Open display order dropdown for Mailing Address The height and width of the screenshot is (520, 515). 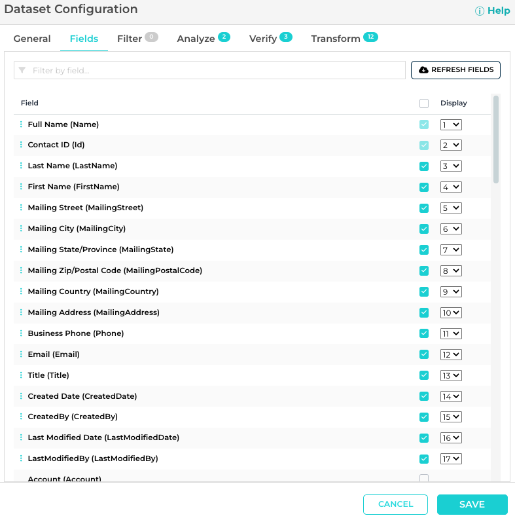click(451, 312)
